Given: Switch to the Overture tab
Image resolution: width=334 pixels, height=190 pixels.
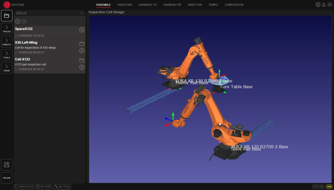Looking at the screenshot, I should (x=125, y=5).
